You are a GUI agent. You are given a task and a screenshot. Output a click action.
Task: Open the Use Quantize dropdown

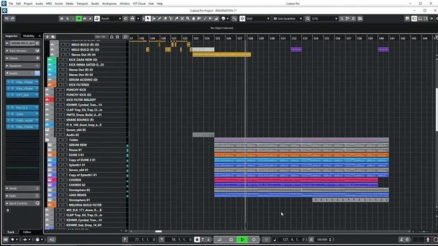(287, 18)
